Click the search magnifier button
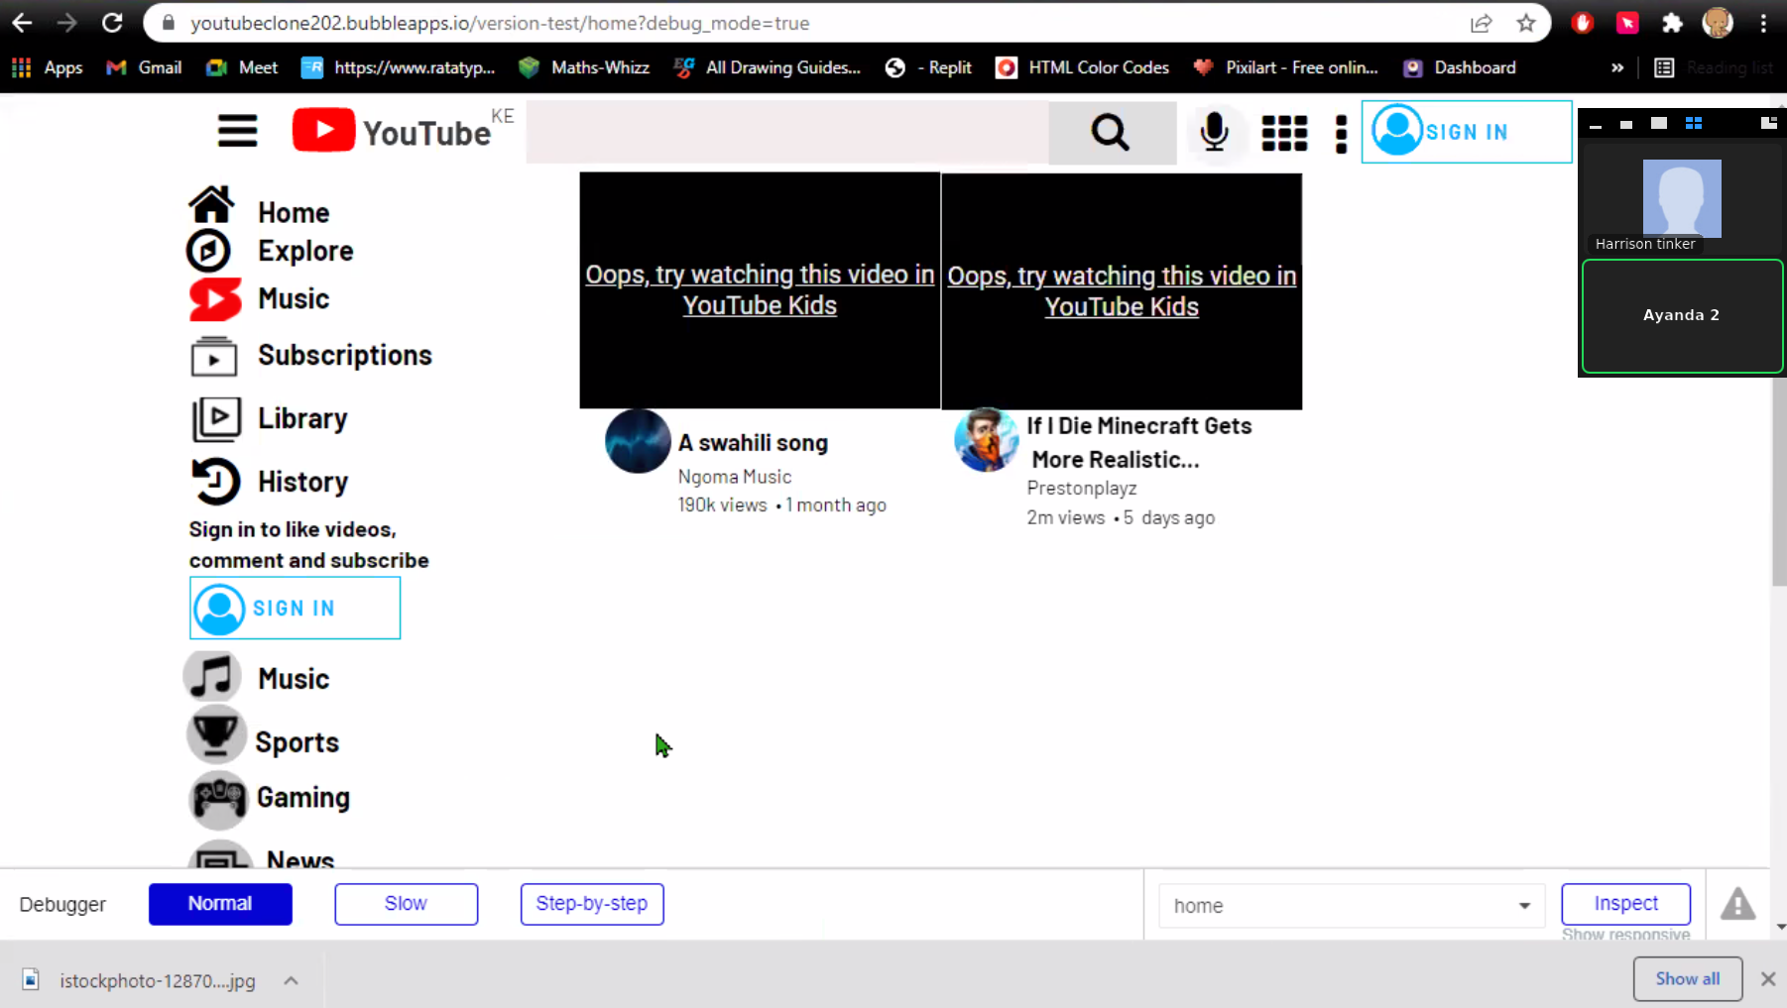 [1112, 132]
